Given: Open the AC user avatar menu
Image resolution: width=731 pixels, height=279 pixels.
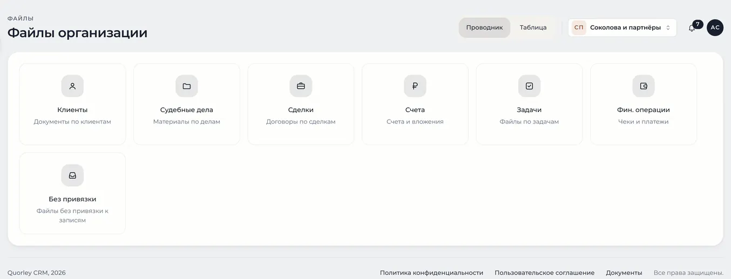Looking at the screenshot, I should pos(715,27).
